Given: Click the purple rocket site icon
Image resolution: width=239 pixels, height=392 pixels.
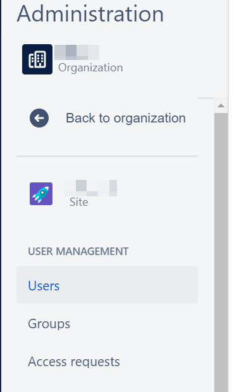Looking at the screenshot, I should 41,194.
